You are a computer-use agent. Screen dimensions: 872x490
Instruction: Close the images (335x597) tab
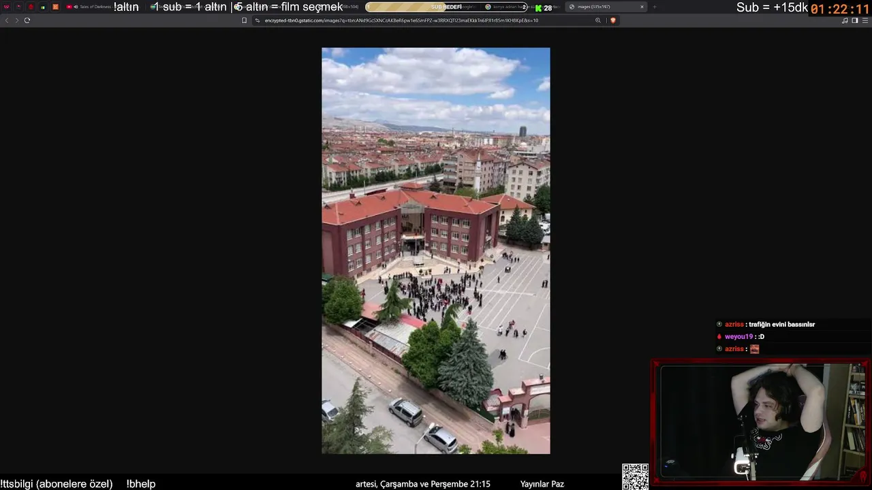click(642, 7)
